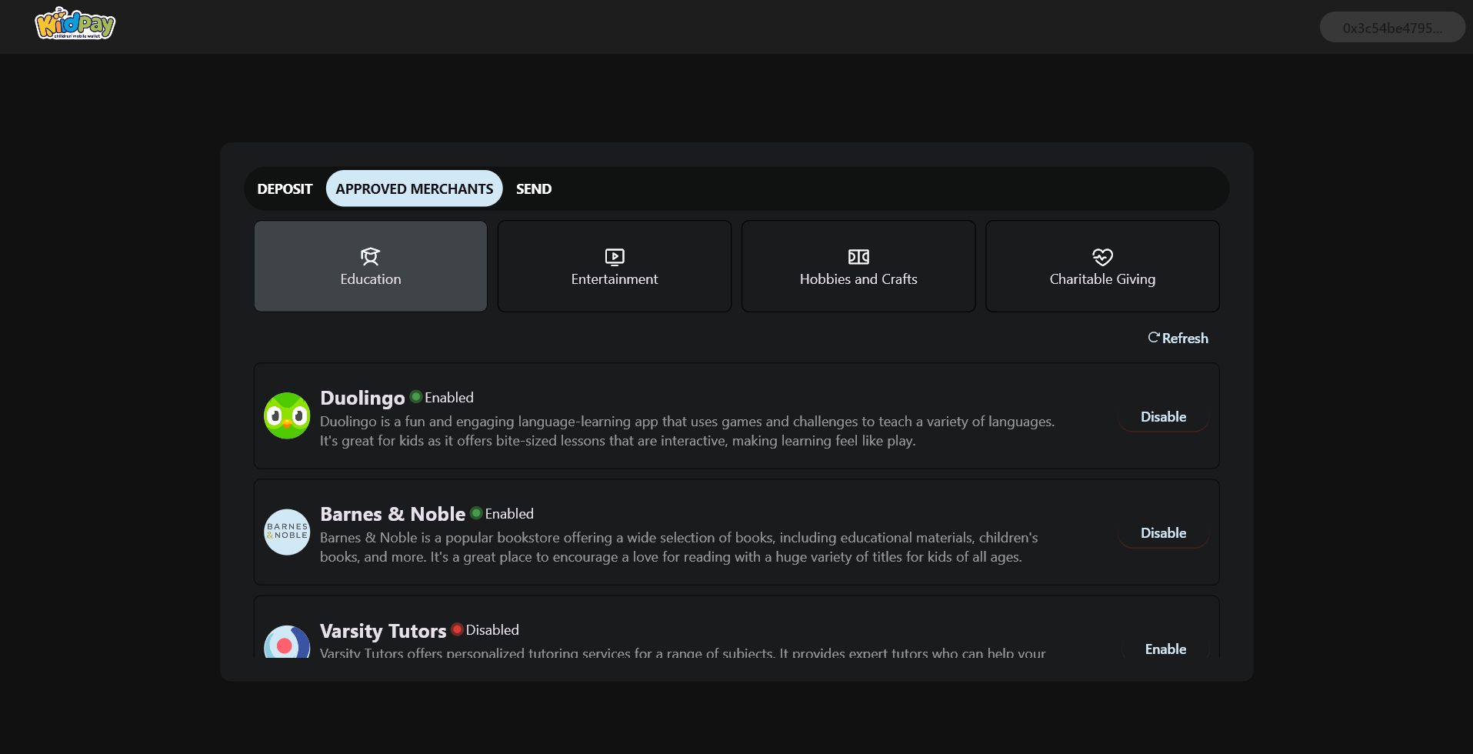Click the Enabled label next to Duolingo

click(x=449, y=398)
